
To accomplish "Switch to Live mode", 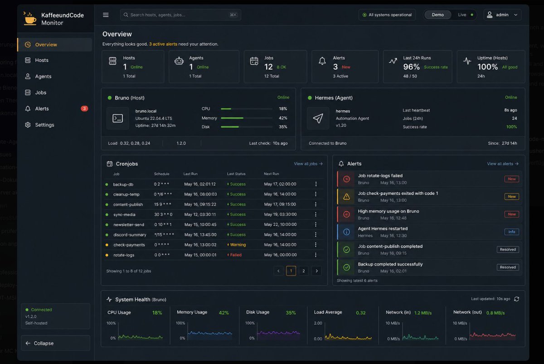I will pyautogui.click(x=465, y=15).
